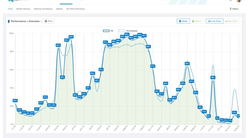Open the dots menu beside Performance > Overview

pos(41,21)
